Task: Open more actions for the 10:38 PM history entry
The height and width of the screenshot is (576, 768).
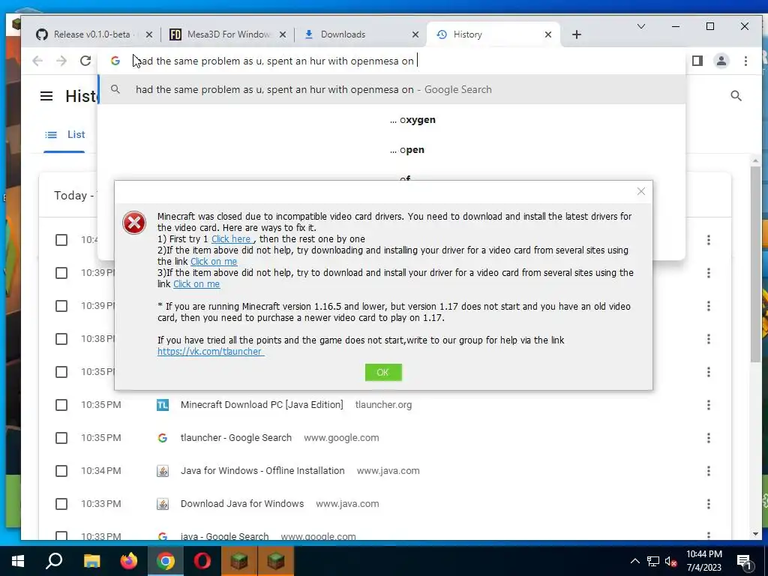Action: (708, 339)
